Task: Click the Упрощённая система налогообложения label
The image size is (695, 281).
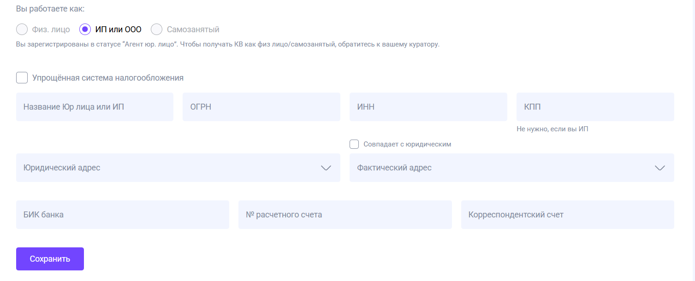Action: 108,78
